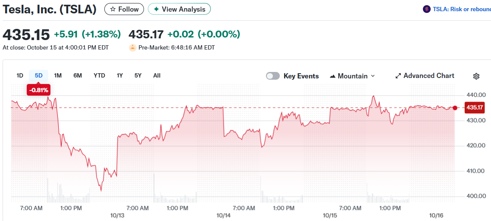Click the -0.81% change badge
Screen dimensions: 491x221
[39, 90]
